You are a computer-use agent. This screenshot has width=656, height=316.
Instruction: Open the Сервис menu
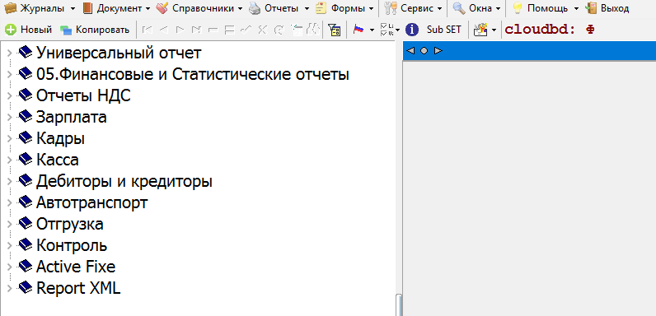[x=413, y=8]
